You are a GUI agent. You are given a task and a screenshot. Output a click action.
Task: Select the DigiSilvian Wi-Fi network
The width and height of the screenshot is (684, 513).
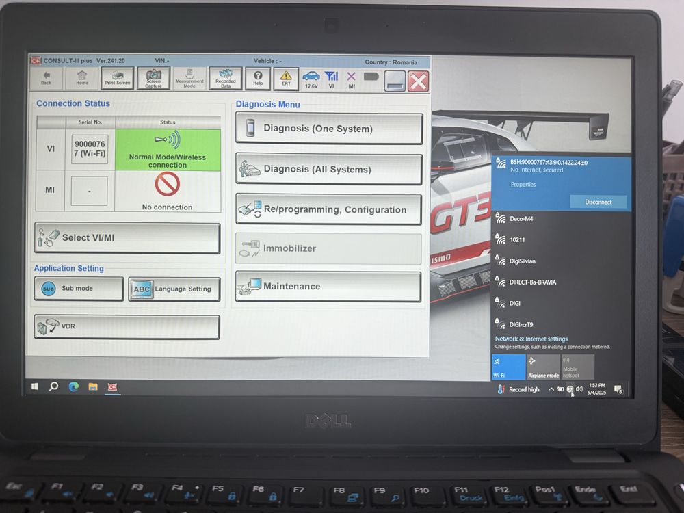[x=561, y=261]
